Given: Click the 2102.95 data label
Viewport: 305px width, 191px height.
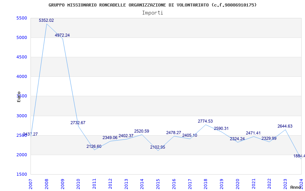Looking at the screenshot, I should point(157,147).
